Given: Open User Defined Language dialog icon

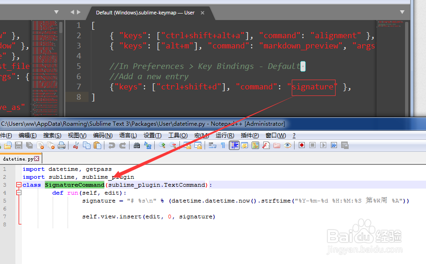Looking at the screenshot, I should pyautogui.click(x=245, y=145).
